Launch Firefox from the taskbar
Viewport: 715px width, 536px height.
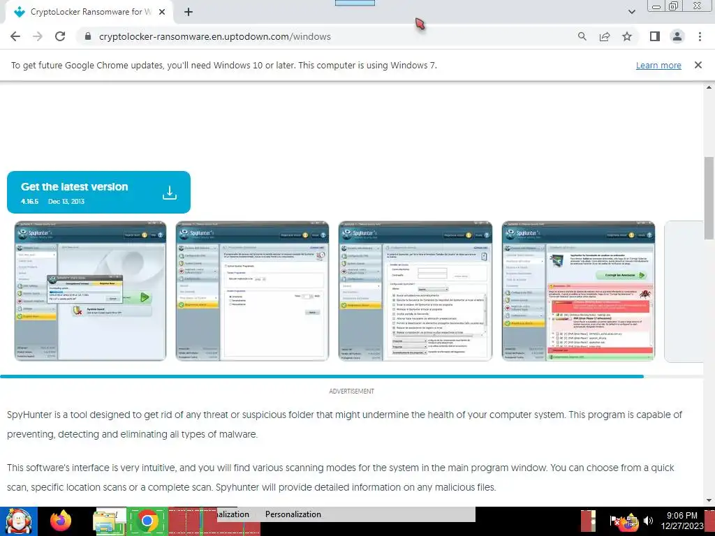tap(61, 521)
